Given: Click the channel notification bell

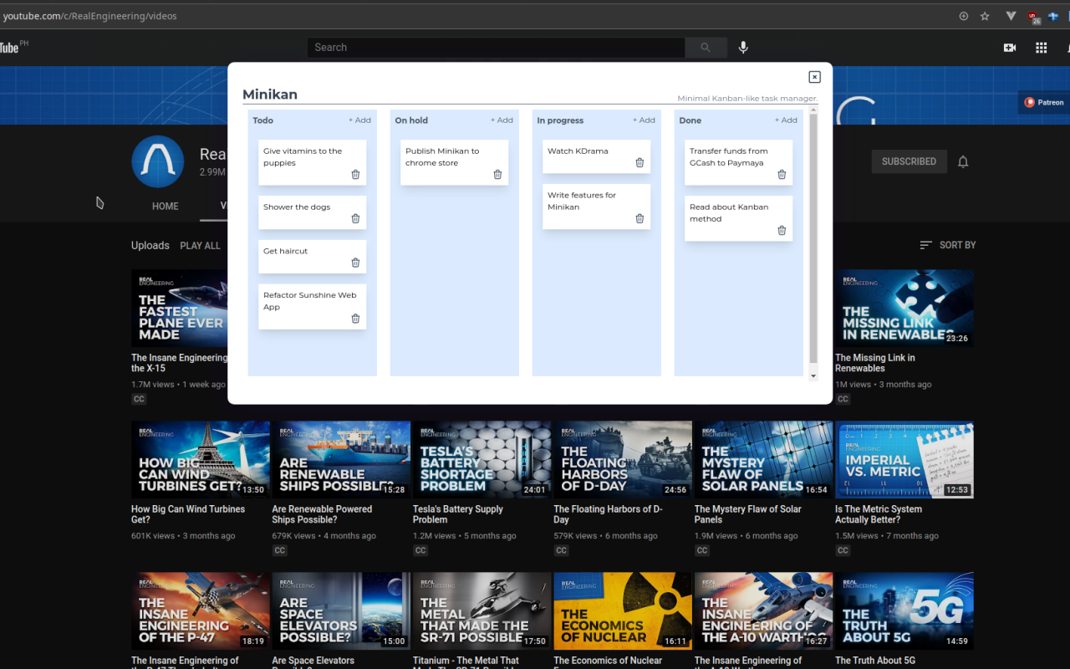Looking at the screenshot, I should [963, 161].
